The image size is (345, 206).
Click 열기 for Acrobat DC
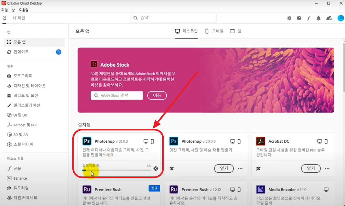pyautogui.click(x=311, y=168)
